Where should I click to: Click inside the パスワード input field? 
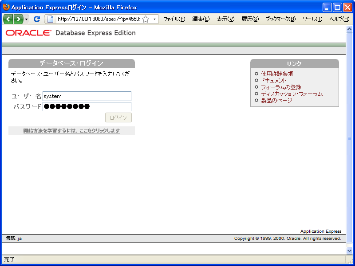[87, 106]
